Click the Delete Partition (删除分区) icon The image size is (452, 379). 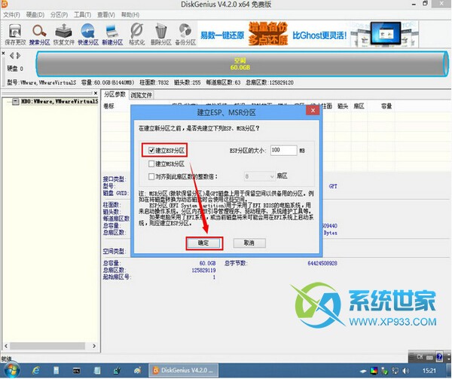tap(161, 35)
